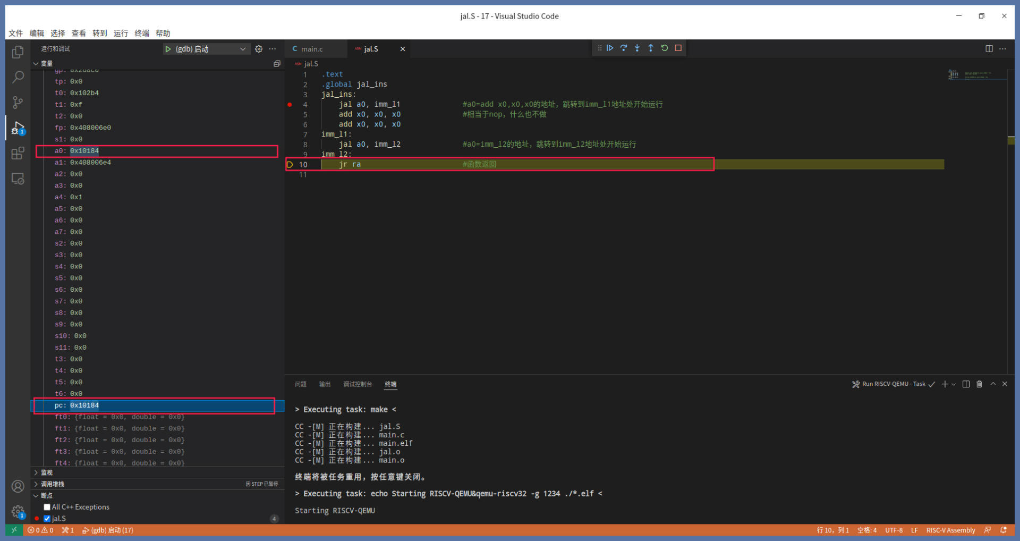Expand the 调用堆栈 call stack section

[52, 484]
